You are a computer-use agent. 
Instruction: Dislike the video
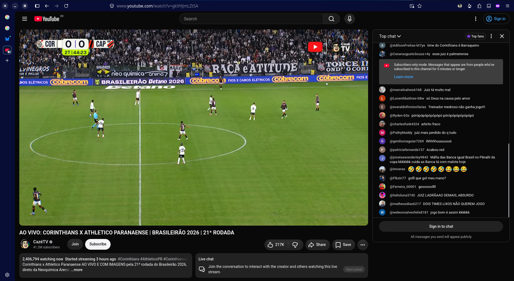(x=295, y=245)
